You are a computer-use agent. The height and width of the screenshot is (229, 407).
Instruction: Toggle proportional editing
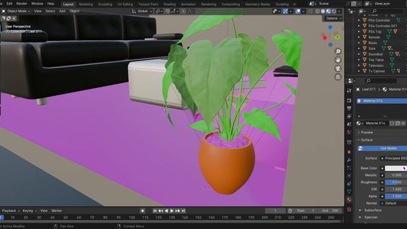pos(184,11)
